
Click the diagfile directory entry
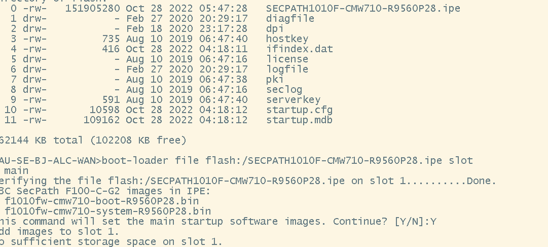[x=290, y=19]
